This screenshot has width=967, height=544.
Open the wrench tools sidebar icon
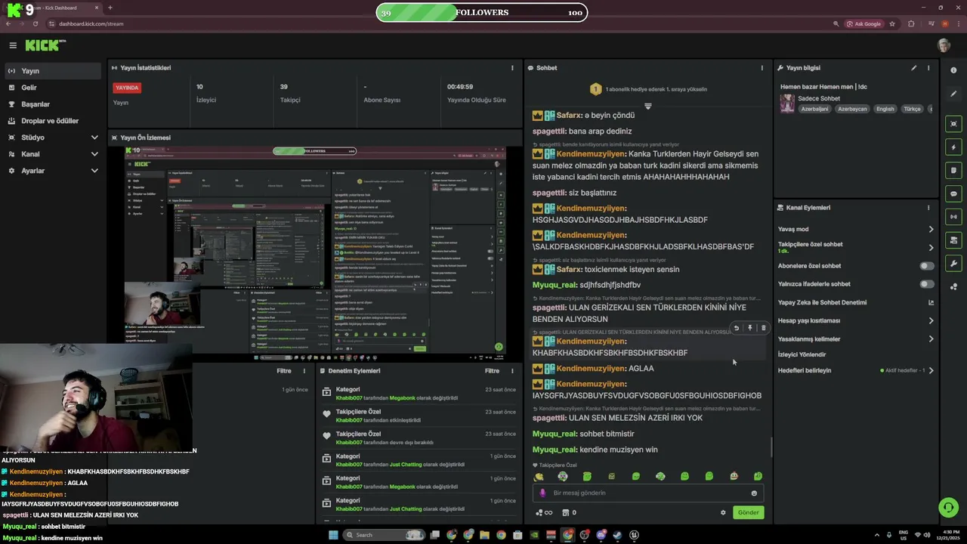click(953, 264)
